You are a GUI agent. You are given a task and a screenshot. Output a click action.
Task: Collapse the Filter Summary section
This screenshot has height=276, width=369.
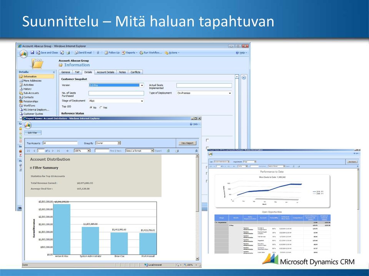click(x=31, y=168)
